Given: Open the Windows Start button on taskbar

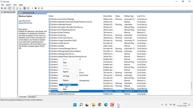Looking at the screenshot, I should 75,105.
